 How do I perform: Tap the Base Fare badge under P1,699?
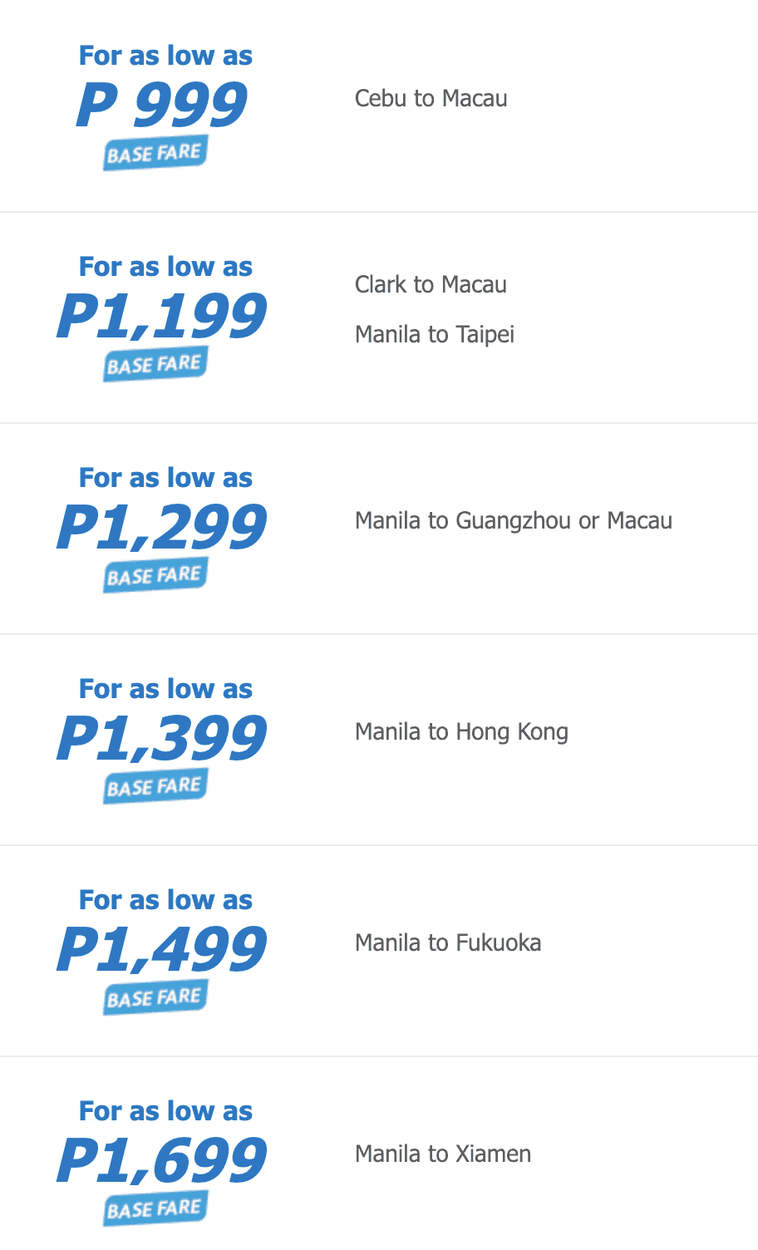[x=155, y=1209]
